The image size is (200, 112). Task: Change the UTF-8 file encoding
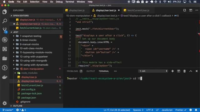(149, 110)
